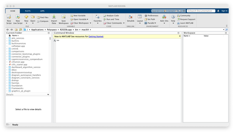
Task: Open a file with the Open icon
Action: click(x=33, y=17)
